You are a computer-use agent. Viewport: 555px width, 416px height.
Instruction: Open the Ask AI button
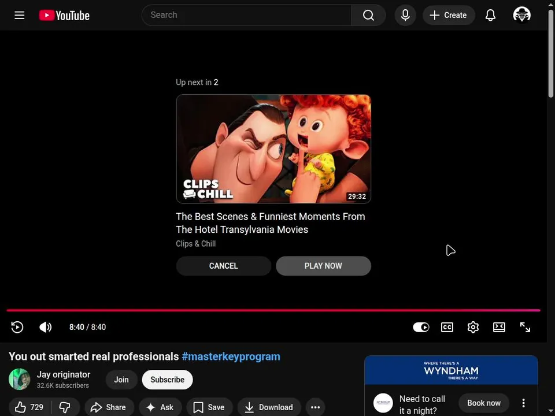160,407
